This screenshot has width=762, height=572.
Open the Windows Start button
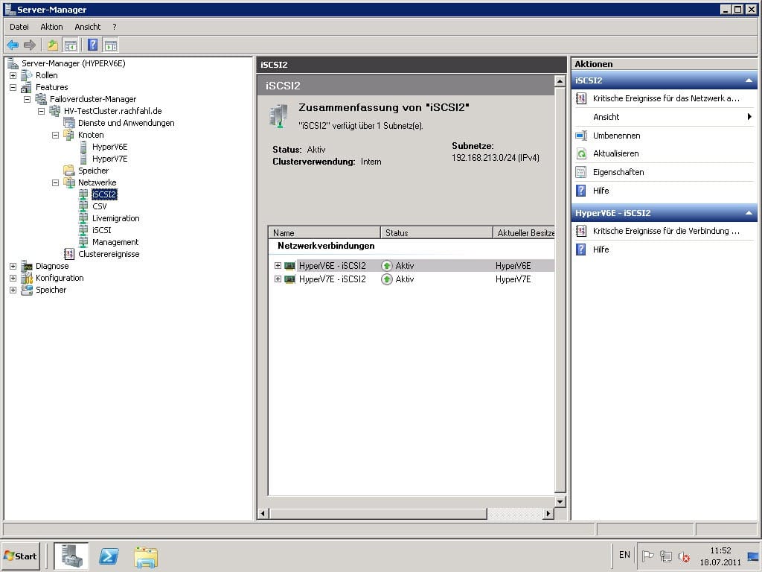pyautogui.click(x=20, y=556)
